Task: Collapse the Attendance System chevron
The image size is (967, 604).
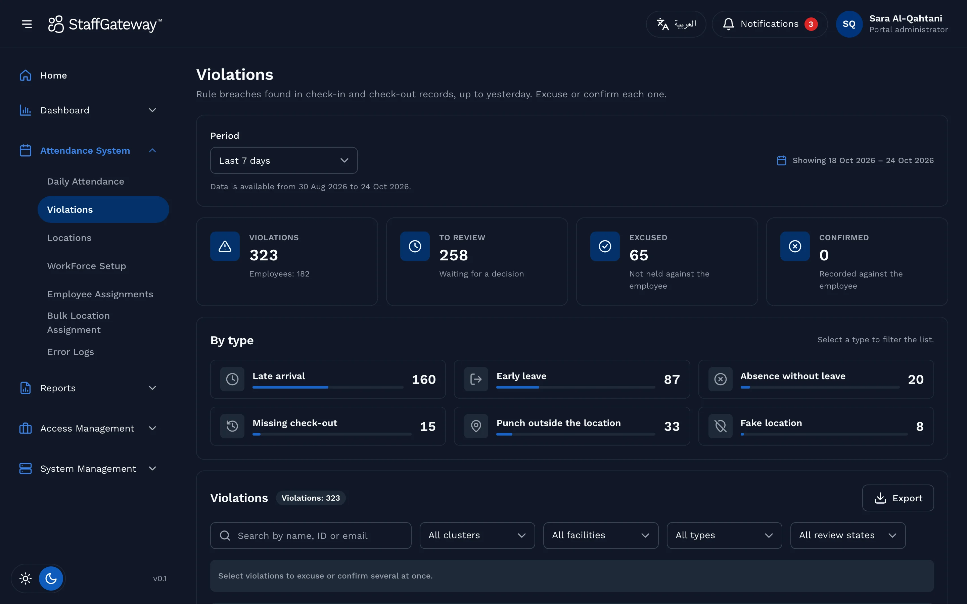Action: 152,151
